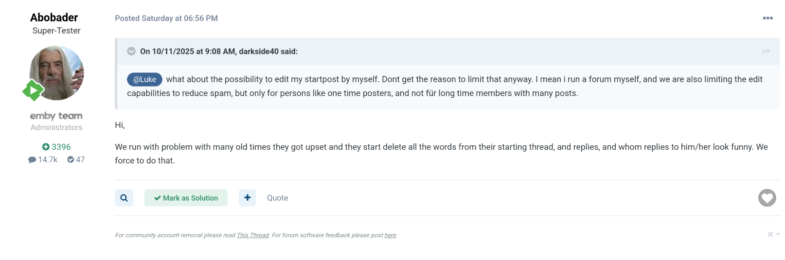Mark this post as Solution

click(186, 198)
